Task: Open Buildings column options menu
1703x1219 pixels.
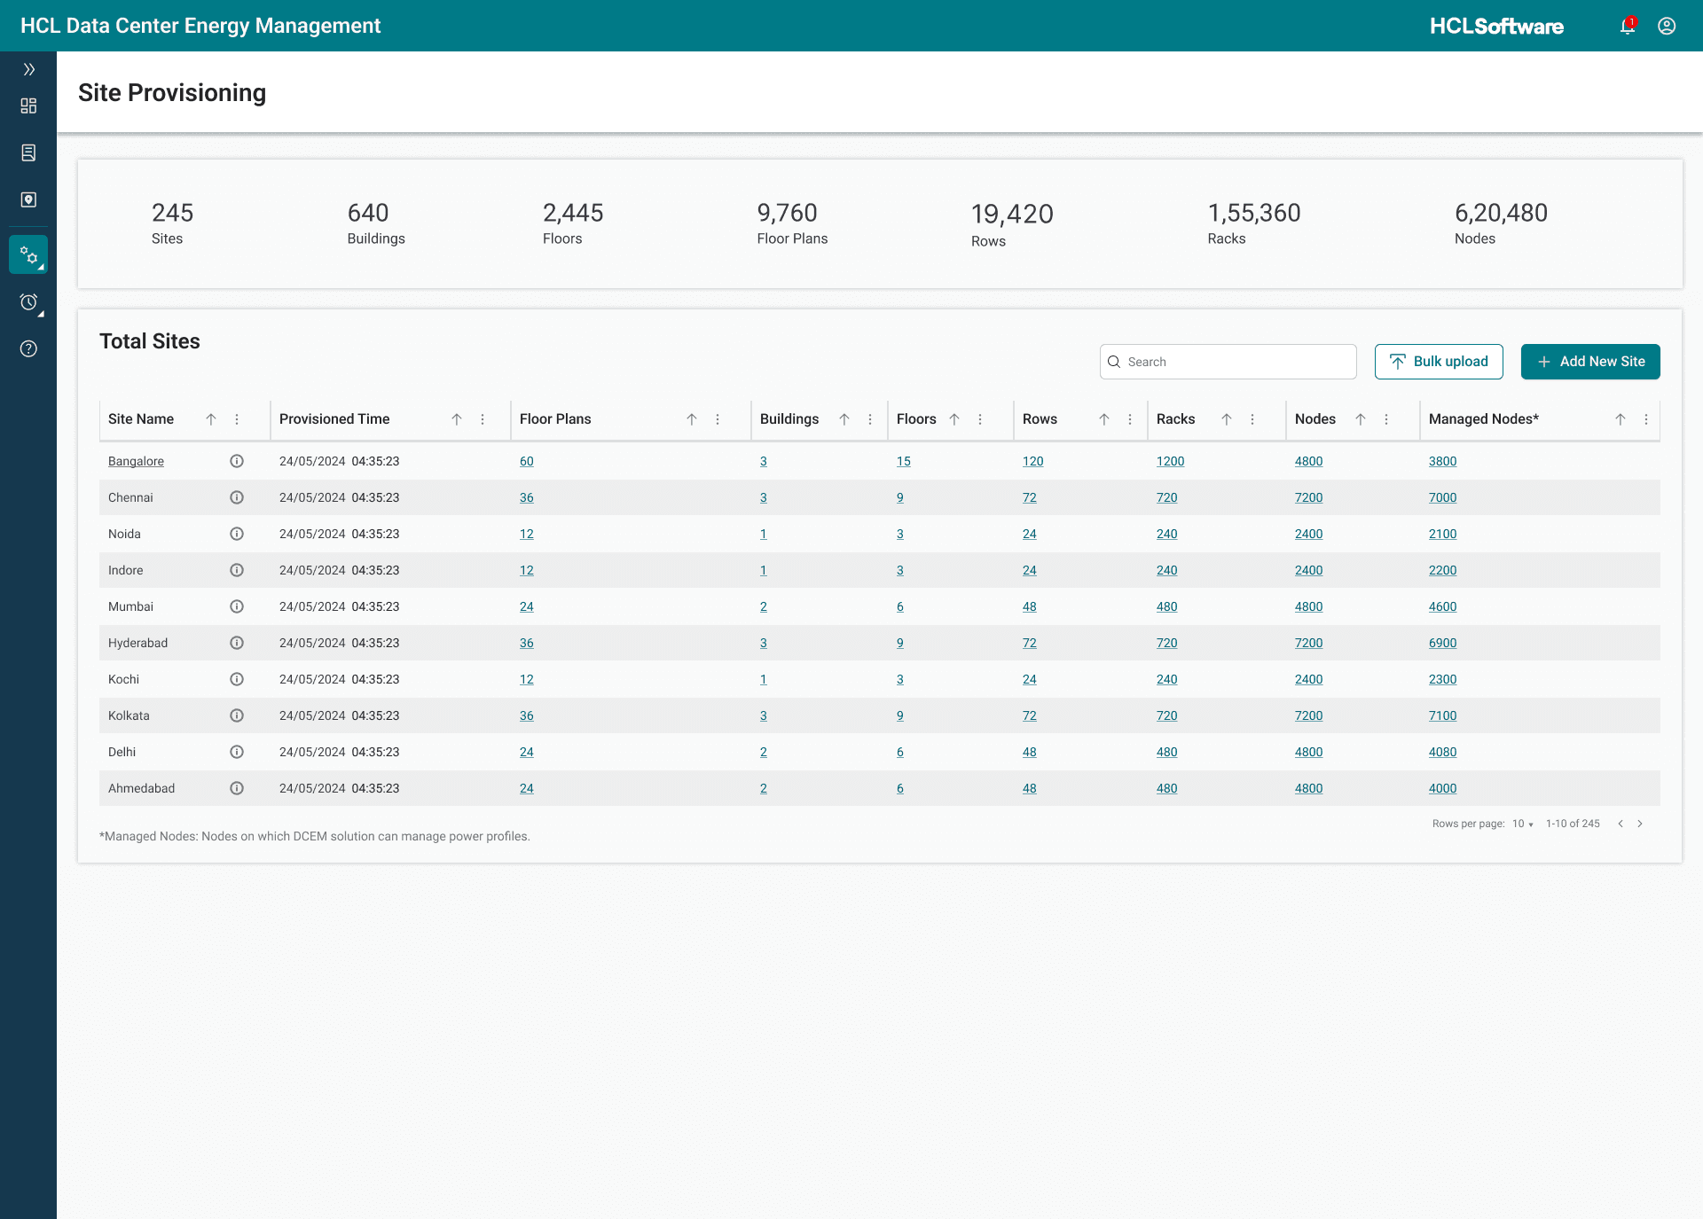Action: pos(870,419)
